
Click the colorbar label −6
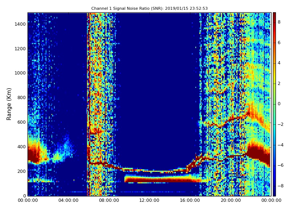pyautogui.click(x=281, y=165)
